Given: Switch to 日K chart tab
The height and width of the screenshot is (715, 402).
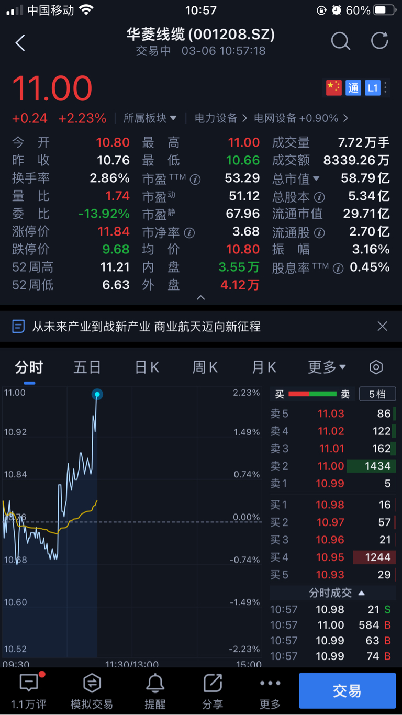Looking at the screenshot, I should point(147,367).
